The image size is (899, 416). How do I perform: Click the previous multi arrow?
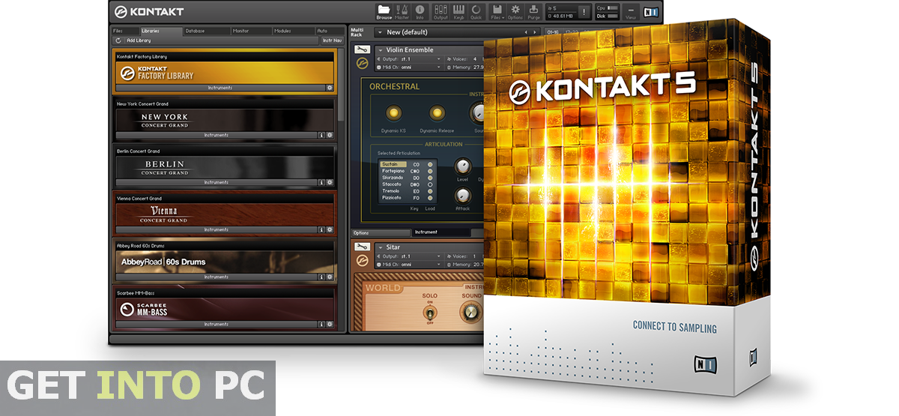(526, 32)
